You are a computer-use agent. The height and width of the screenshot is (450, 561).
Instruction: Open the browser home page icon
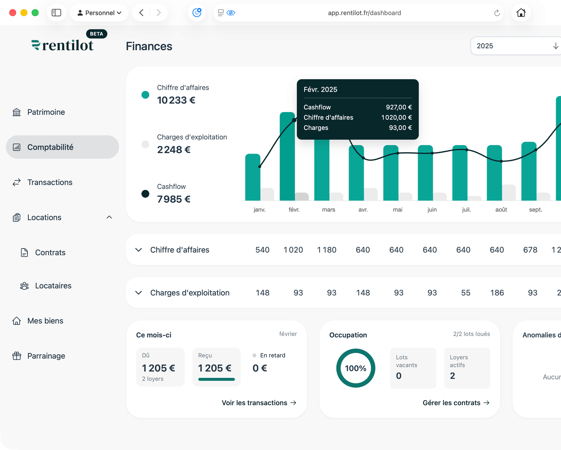tap(521, 13)
